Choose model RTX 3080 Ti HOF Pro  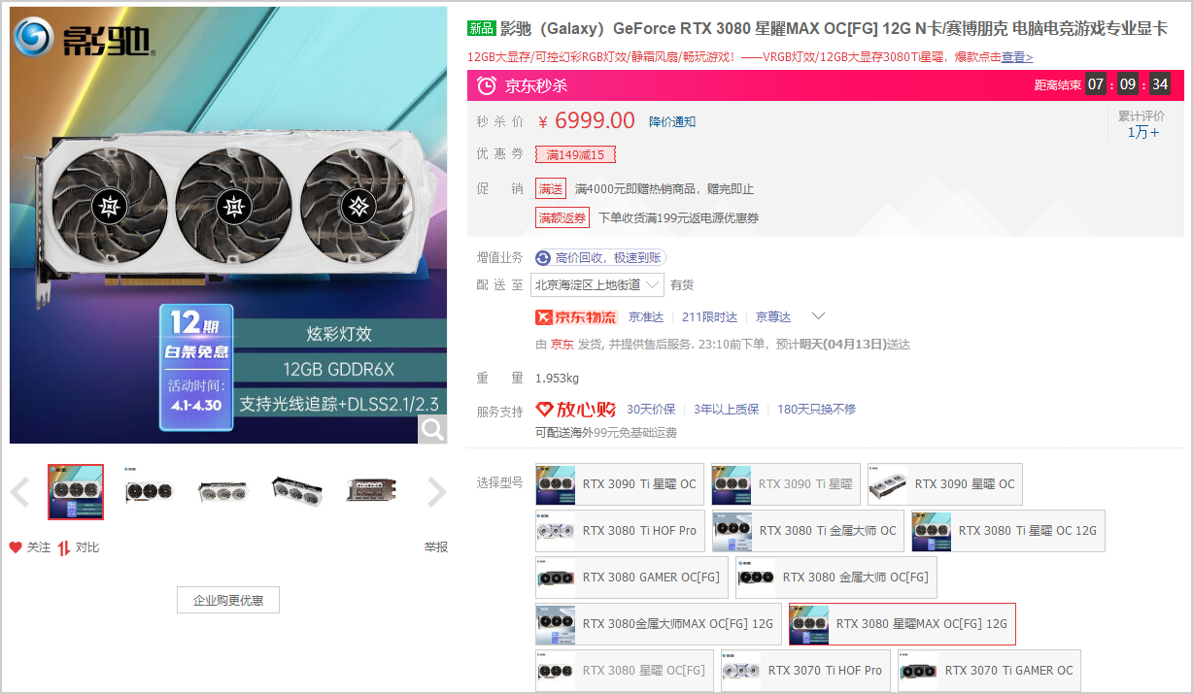[620, 531]
